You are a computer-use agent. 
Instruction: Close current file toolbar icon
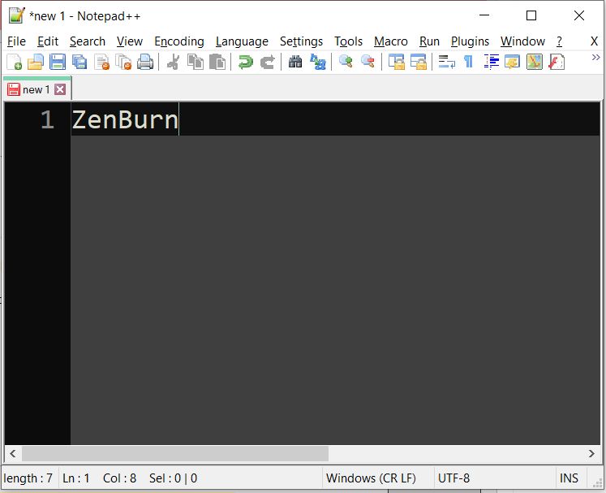(102, 62)
